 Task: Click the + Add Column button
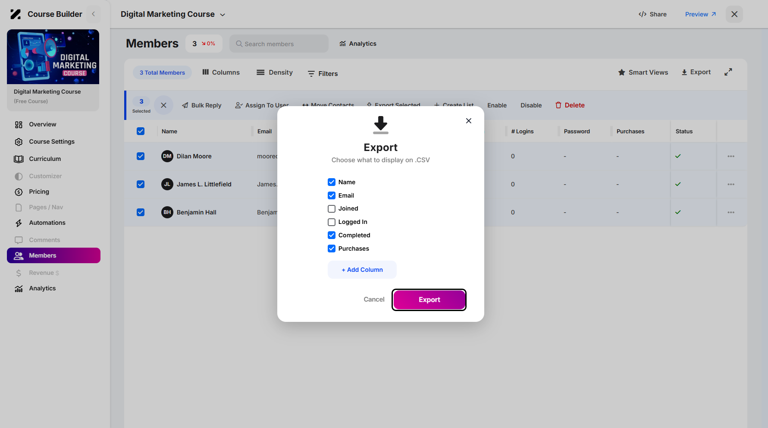click(x=362, y=270)
